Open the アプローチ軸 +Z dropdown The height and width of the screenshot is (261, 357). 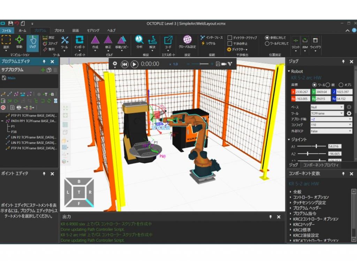[331, 119]
